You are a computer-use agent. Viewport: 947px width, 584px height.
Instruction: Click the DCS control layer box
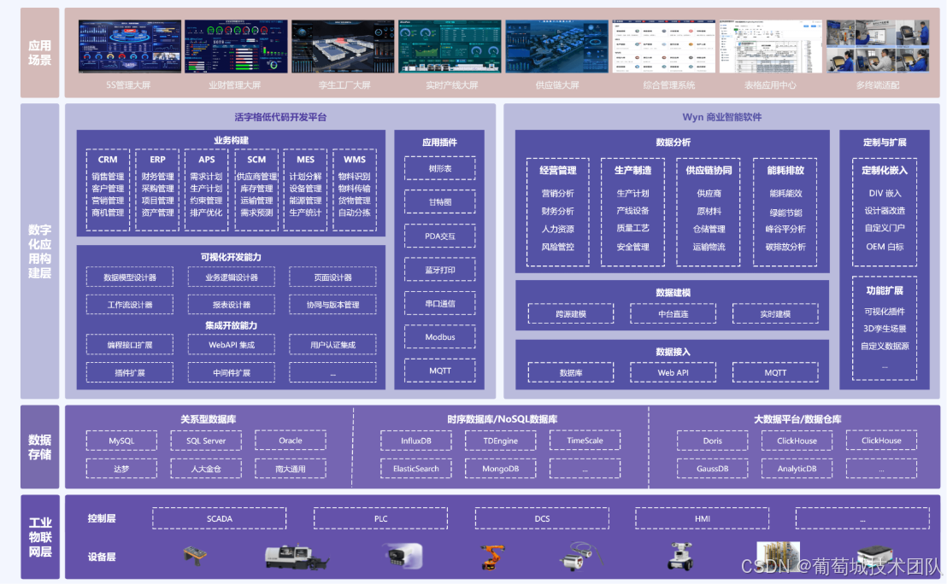tap(542, 518)
